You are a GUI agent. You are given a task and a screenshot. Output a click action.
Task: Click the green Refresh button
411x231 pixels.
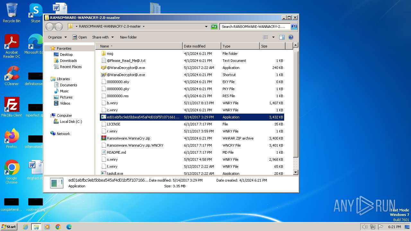click(214, 27)
